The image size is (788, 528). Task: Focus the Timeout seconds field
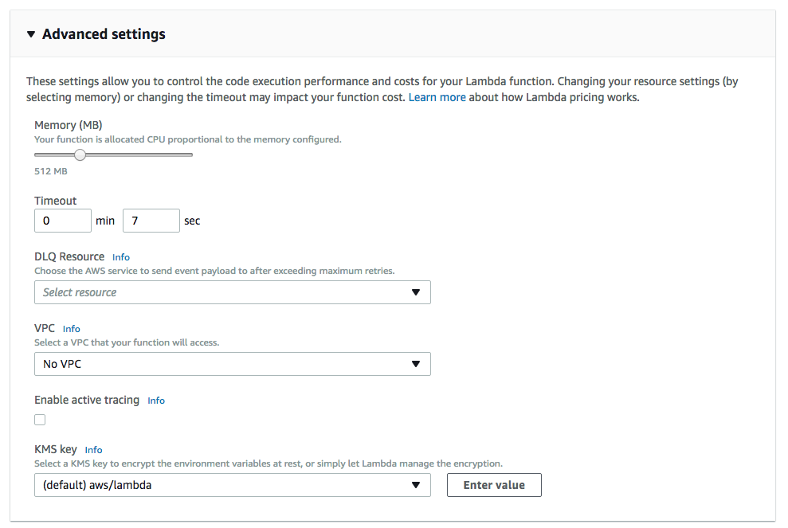coord(151,221)
